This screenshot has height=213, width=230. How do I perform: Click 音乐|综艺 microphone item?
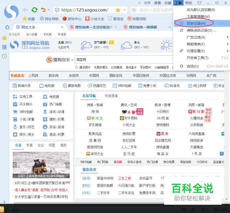pyautogui.click(x=24, y=127)
